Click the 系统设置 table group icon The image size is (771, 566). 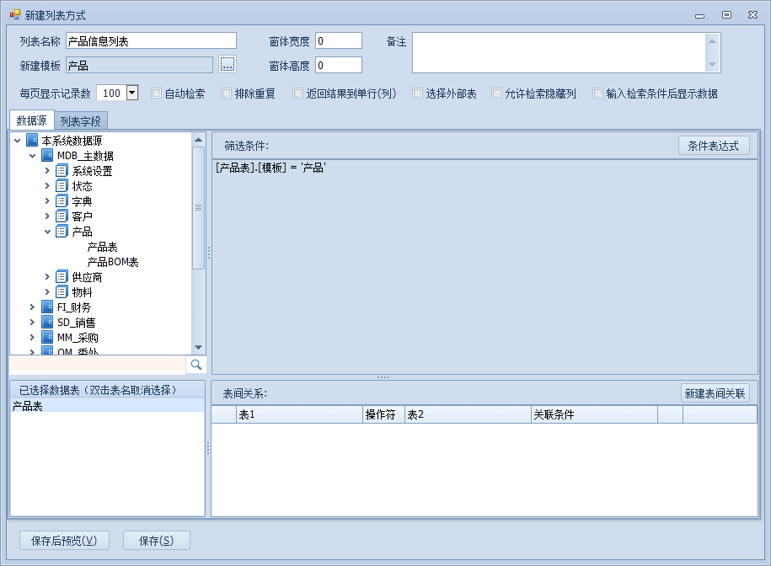[62, 171]
